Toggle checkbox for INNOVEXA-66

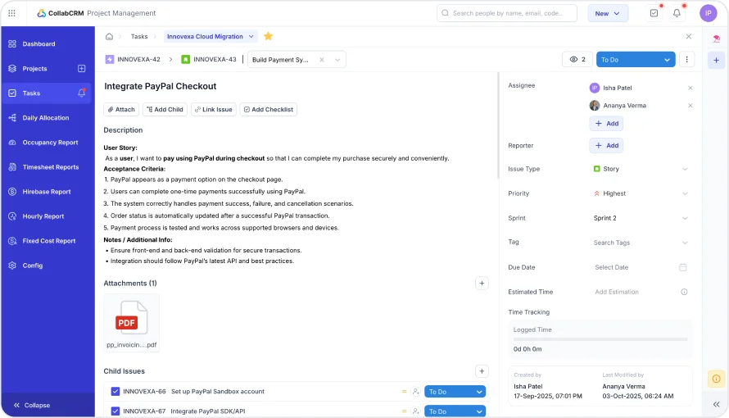115,392
